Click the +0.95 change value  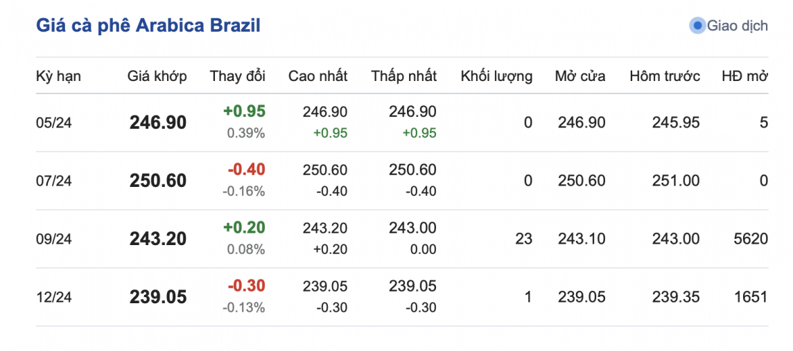click(244, 111)
